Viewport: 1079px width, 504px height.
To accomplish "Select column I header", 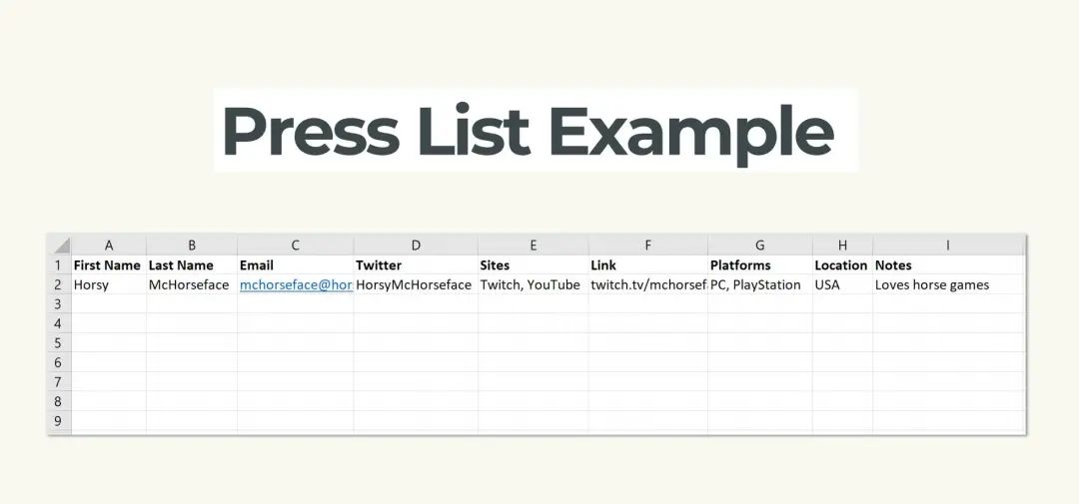I will 947,245.
